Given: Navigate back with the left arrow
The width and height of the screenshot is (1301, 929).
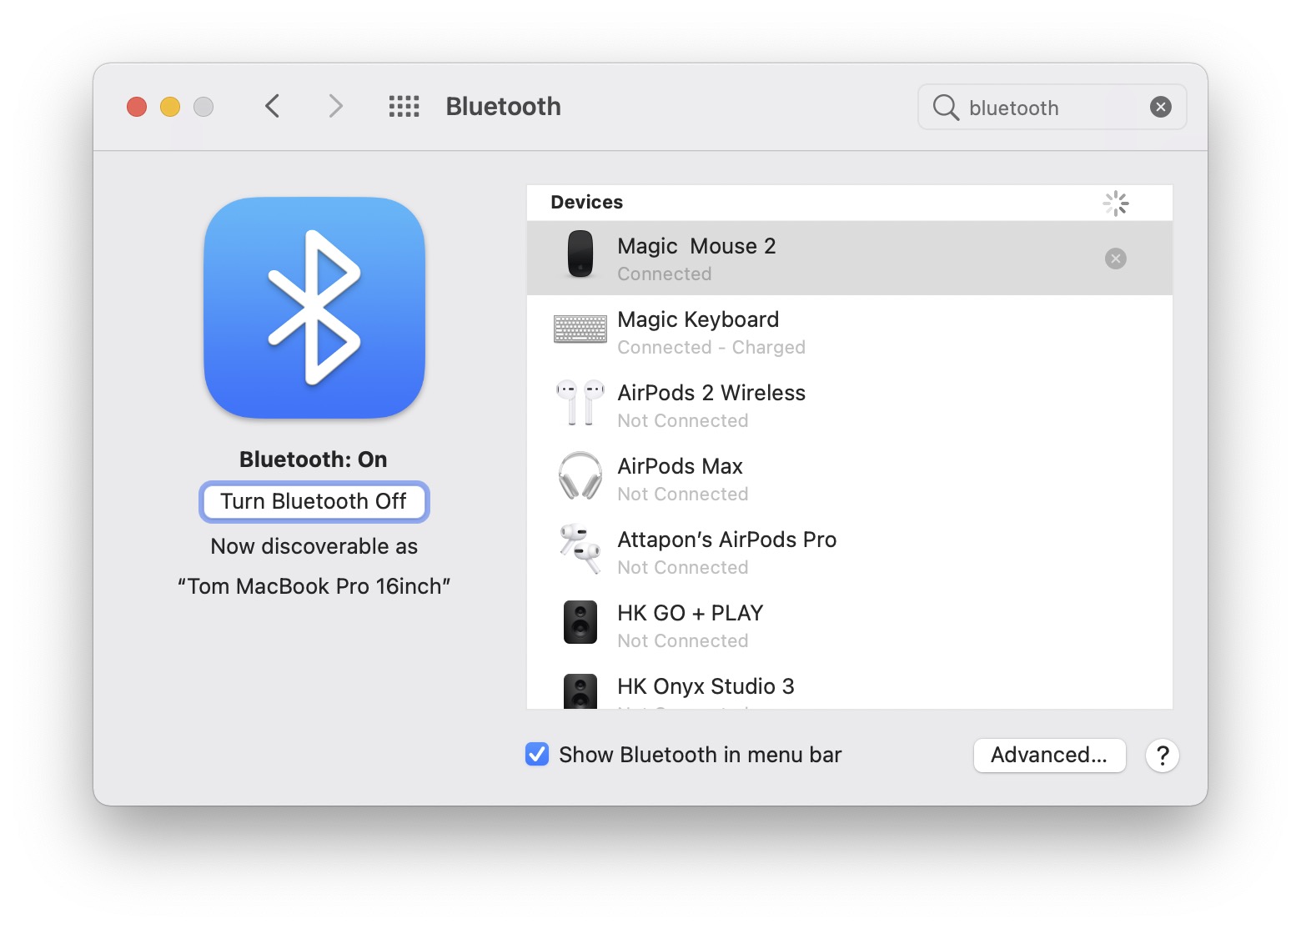Looking at the screenshot, I should [x=272, y=106].
